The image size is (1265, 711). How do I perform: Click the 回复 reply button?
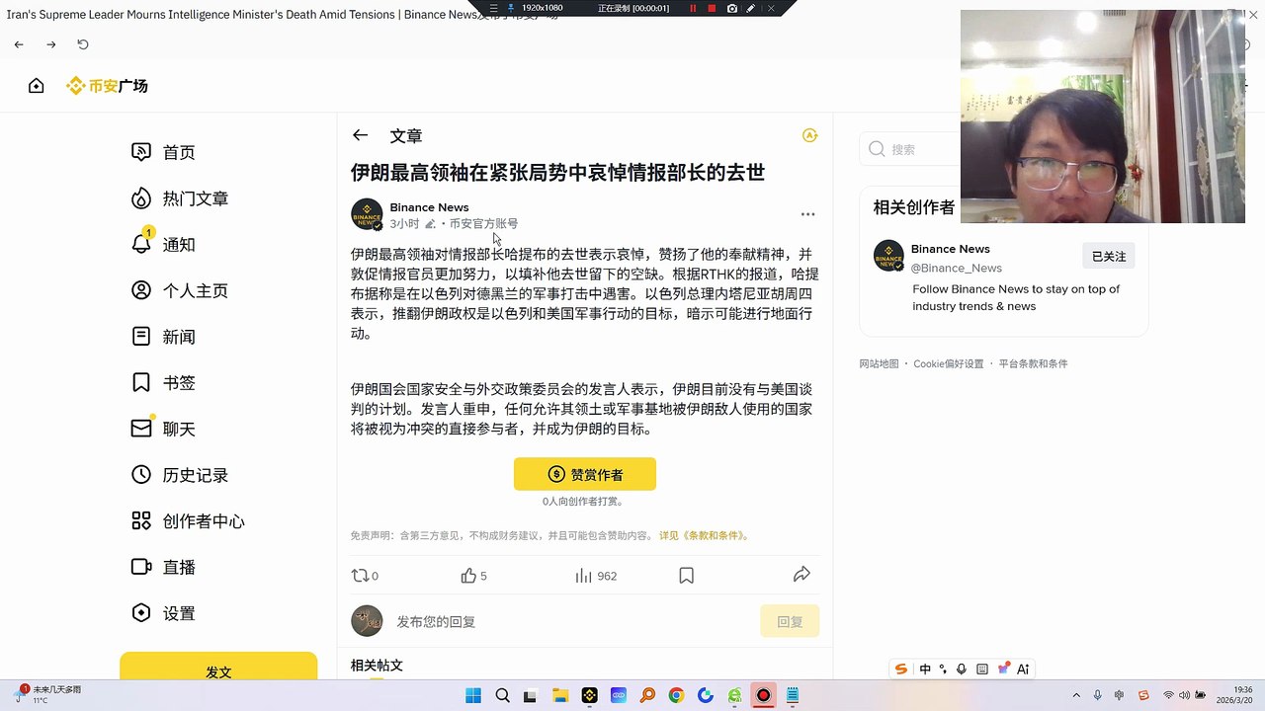[x=790, y=621]
